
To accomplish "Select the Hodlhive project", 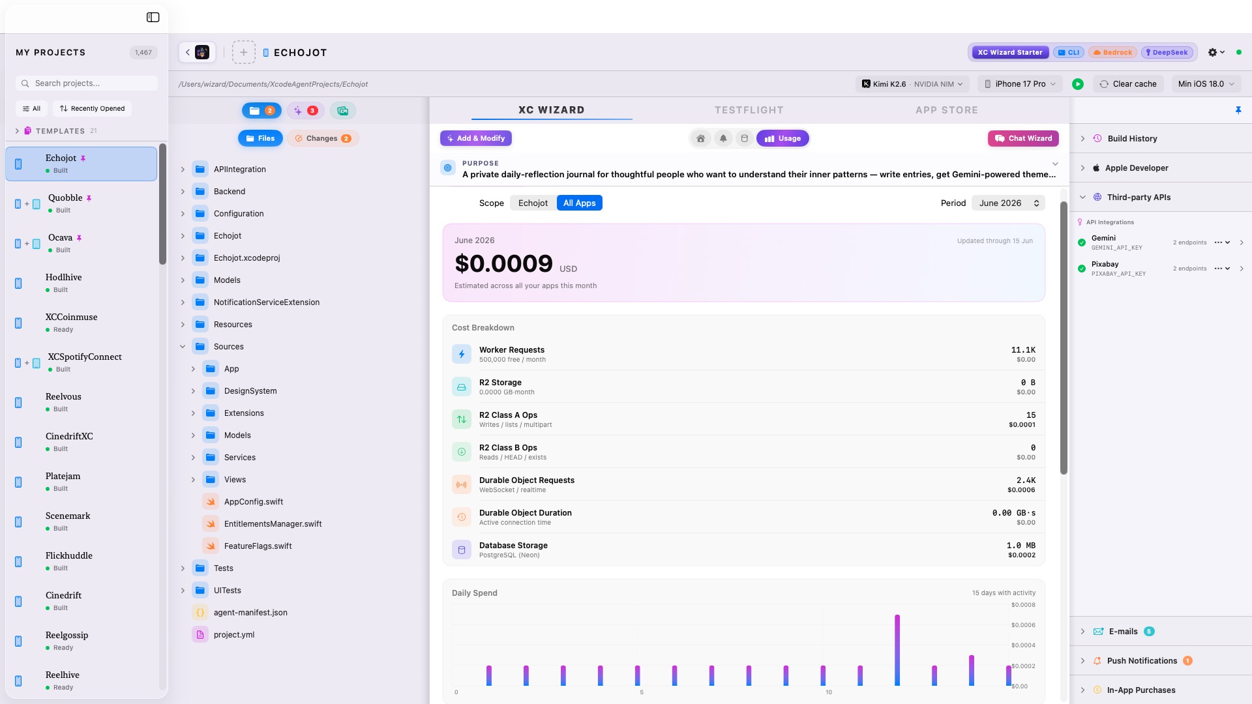I will point(82,284).
